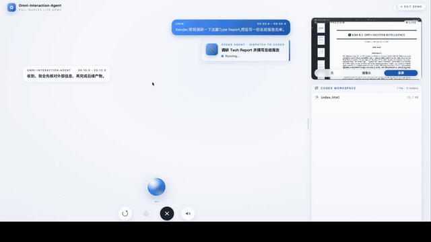Click the restart circular arrow button

point(125,214)
